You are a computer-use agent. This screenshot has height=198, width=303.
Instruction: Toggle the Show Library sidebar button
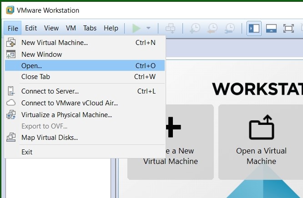click(254, 28)
